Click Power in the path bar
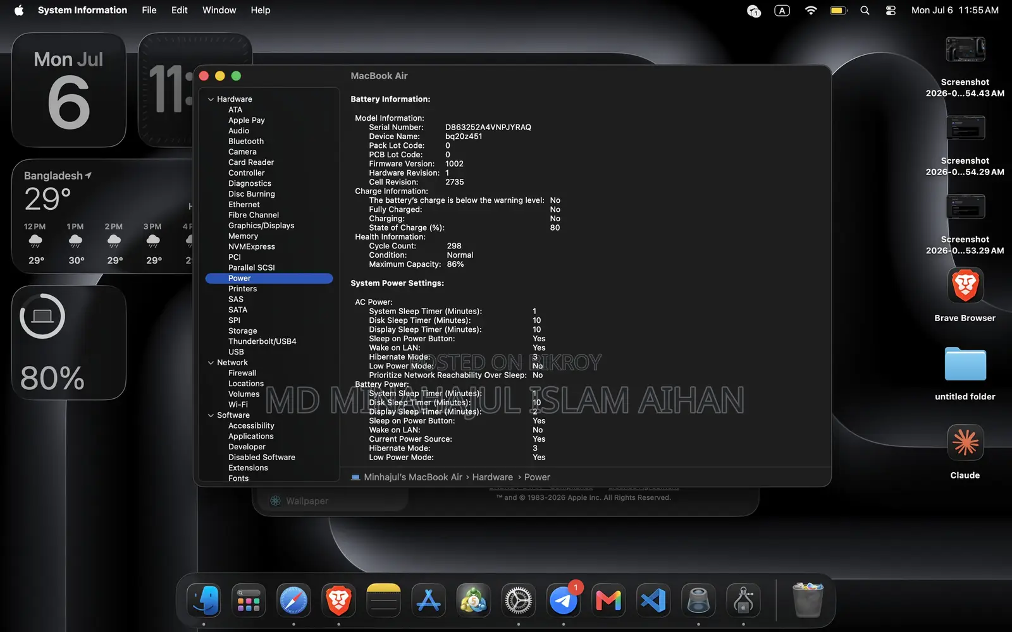The width and height of the screenshot is (1012, 632). [537, 477]
